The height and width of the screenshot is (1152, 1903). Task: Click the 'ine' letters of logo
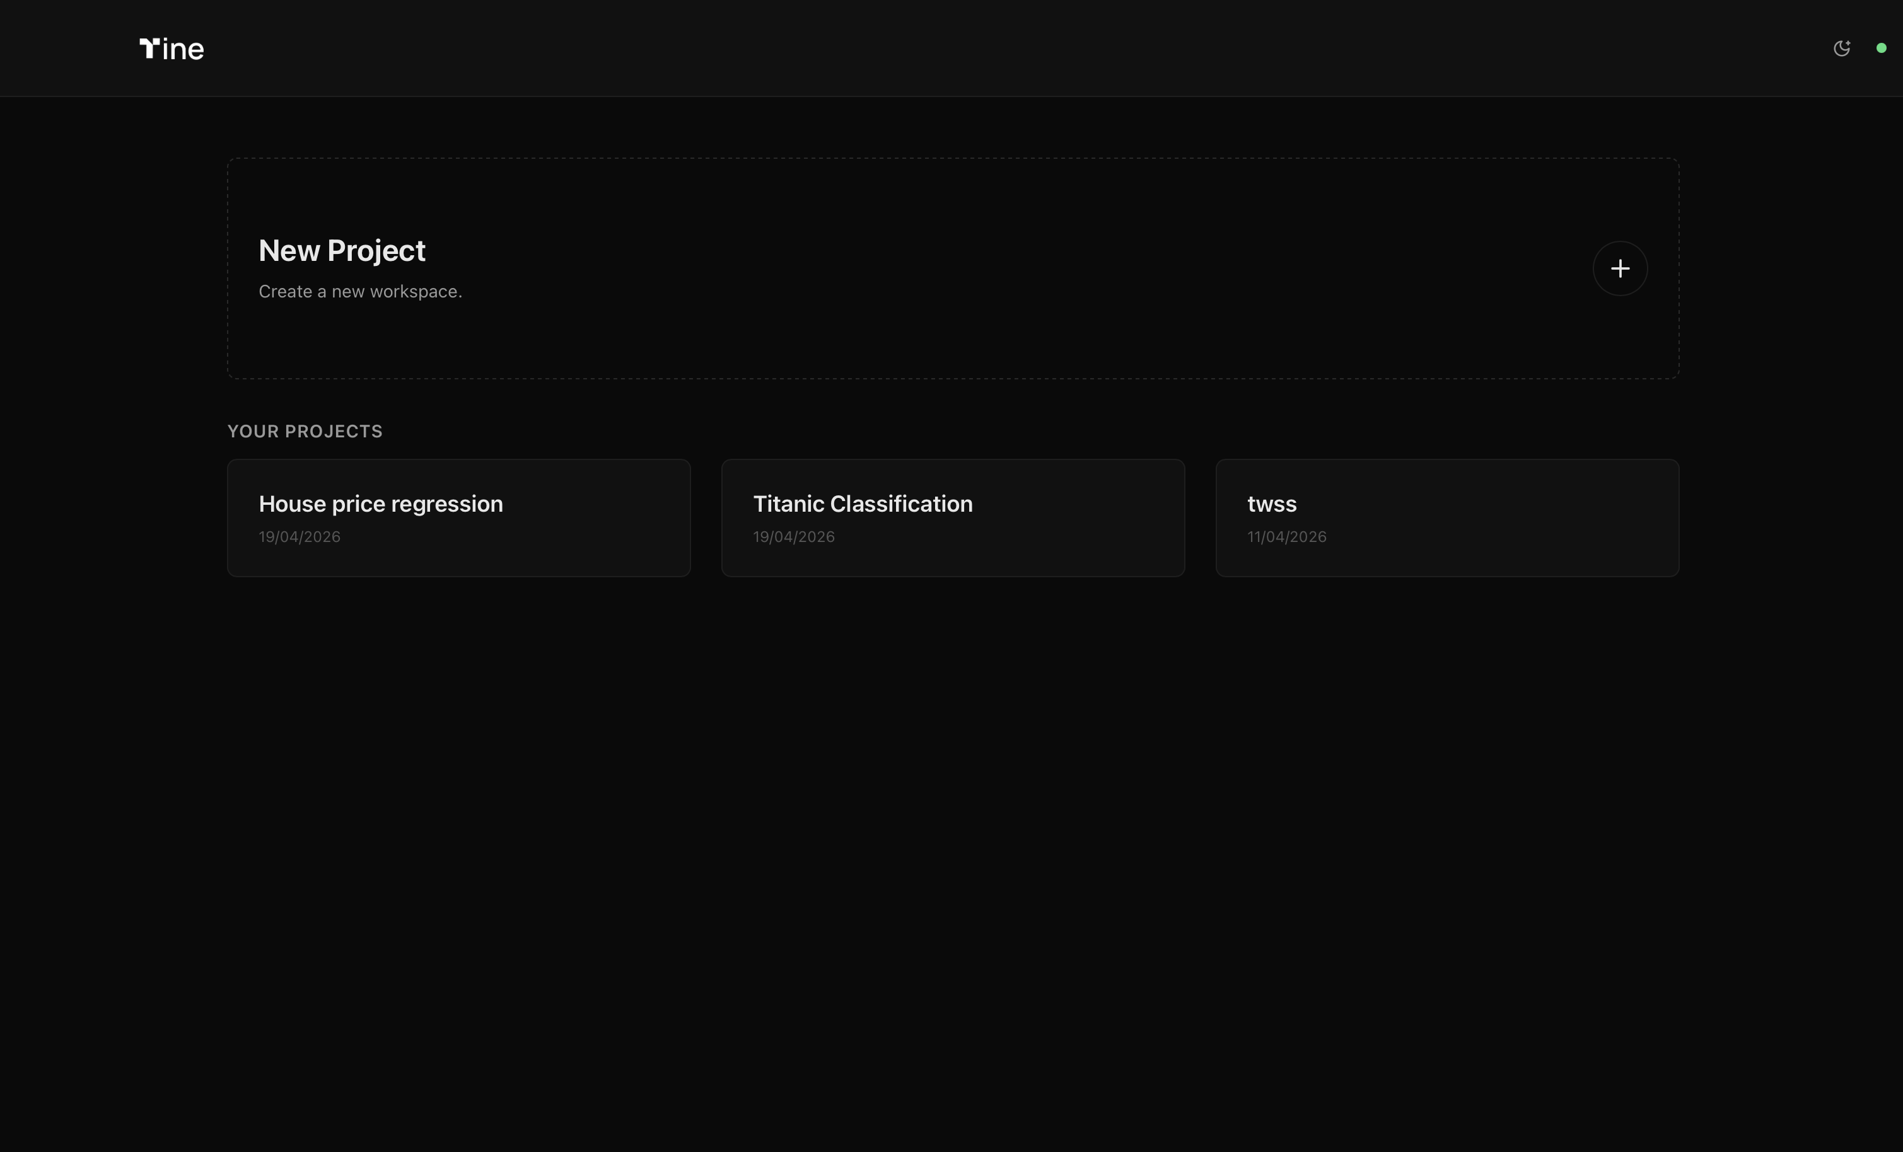click(x=184, y=50)
